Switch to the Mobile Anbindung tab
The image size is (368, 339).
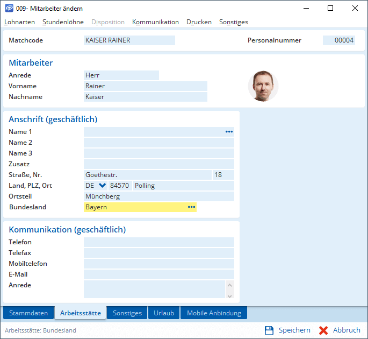pyautogui.click(x=214, y=313)
